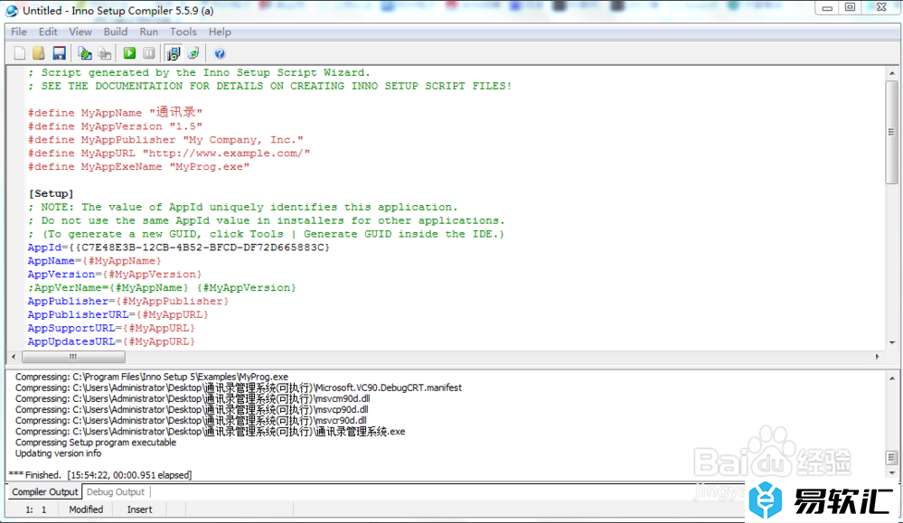Create a new script with the New icon
This screenshot has height=523, width=903.
[x=20, y=53]
